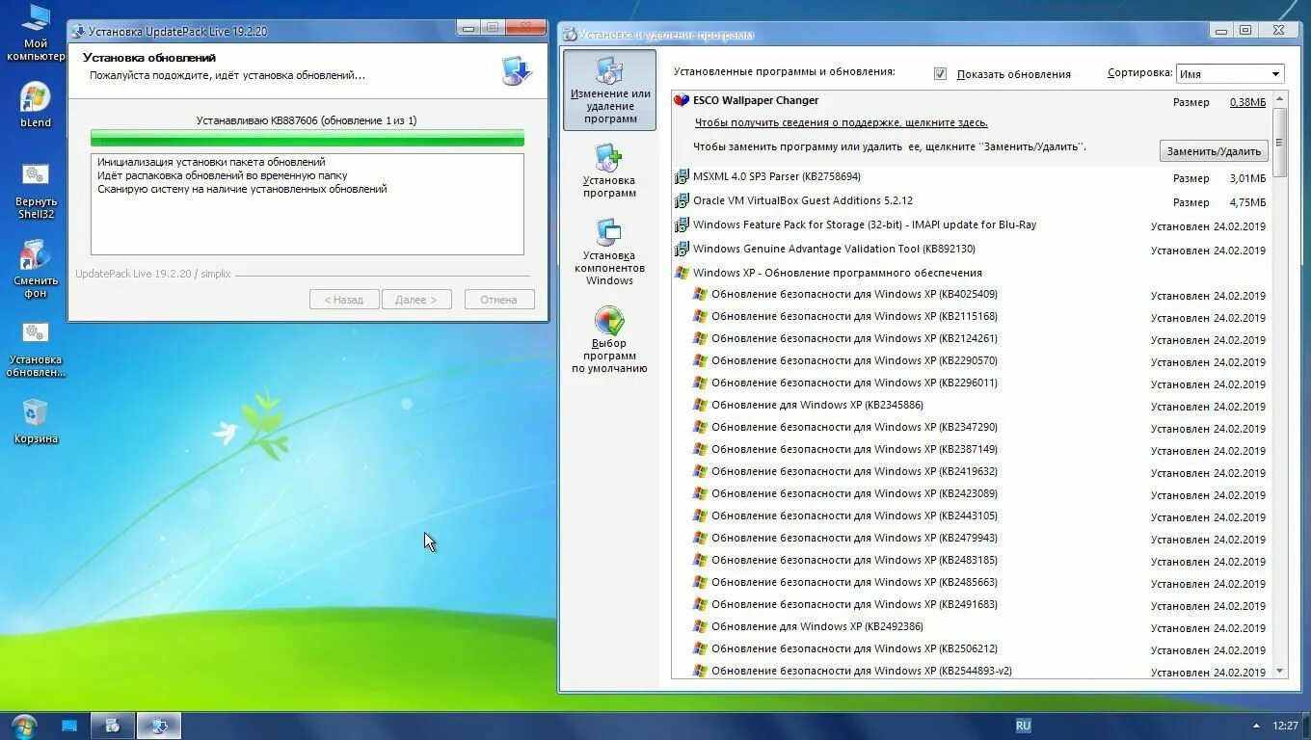Open Установка программ sidebar icon
The width and height of the screenshot is (1311, 740).
pos(609,171)
